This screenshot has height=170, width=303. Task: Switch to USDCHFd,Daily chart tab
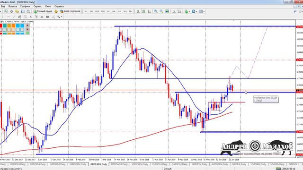tap(140, 164)
